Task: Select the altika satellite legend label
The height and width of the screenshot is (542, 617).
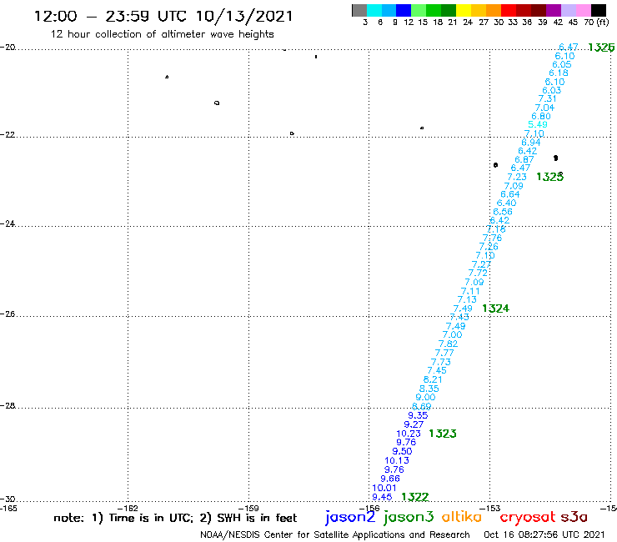Action: (462, 517)
